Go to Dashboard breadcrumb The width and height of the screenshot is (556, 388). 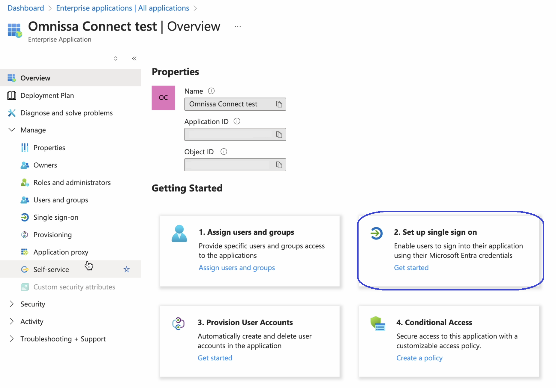[26, 8]
